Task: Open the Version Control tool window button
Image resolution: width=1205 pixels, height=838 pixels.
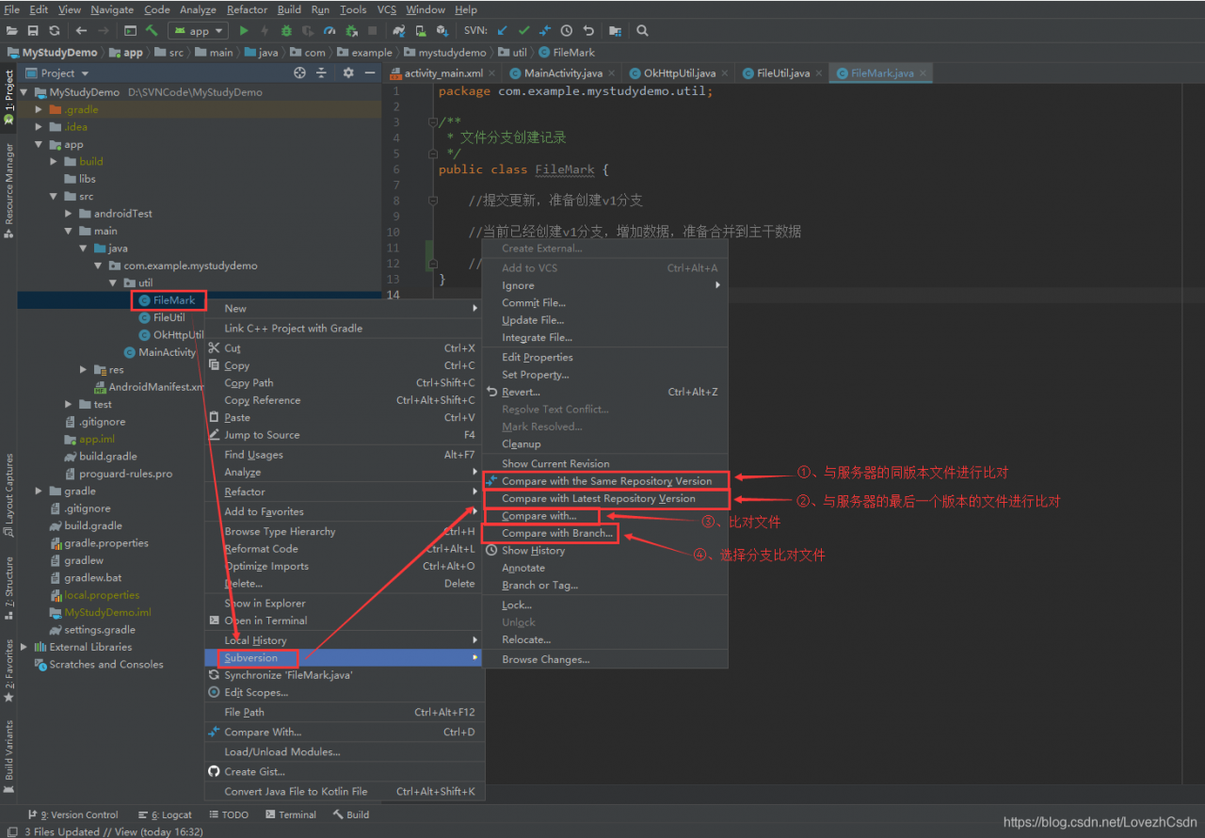Action: coord(76,814)
